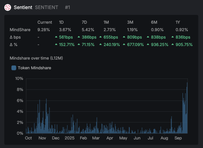Click the Sep x-axis label
This screenshot has height=148, width=203.
(x=178, y=138)
